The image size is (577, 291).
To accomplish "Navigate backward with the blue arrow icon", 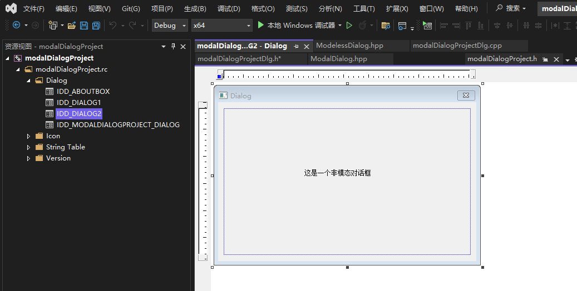I will [16, 25].
